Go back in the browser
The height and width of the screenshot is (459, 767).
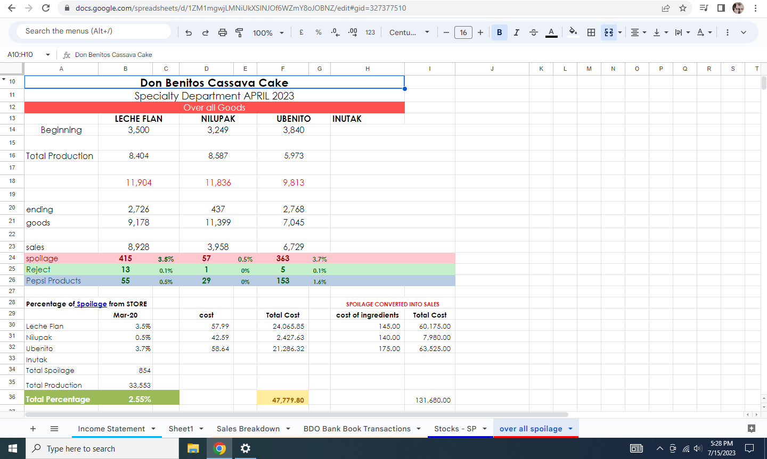(x=12, y=8)
